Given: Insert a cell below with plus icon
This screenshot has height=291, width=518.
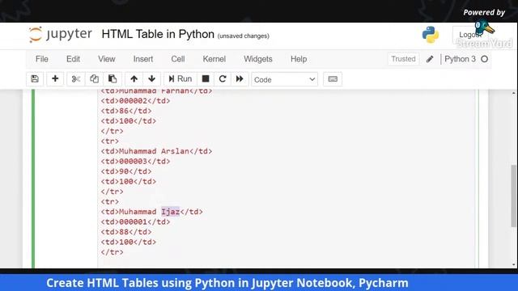Looking at the screenshot, I should tap(55, 79).
